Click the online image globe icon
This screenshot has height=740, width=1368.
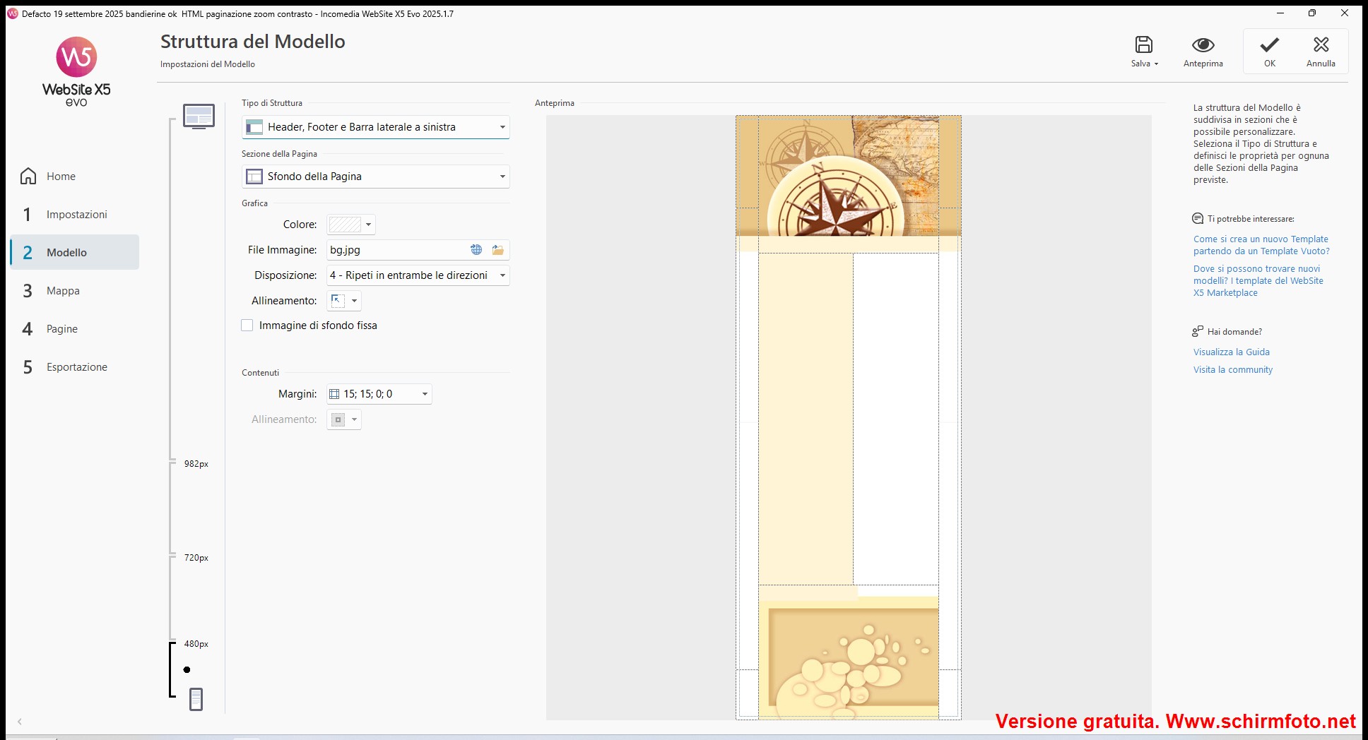pos(476,250)
